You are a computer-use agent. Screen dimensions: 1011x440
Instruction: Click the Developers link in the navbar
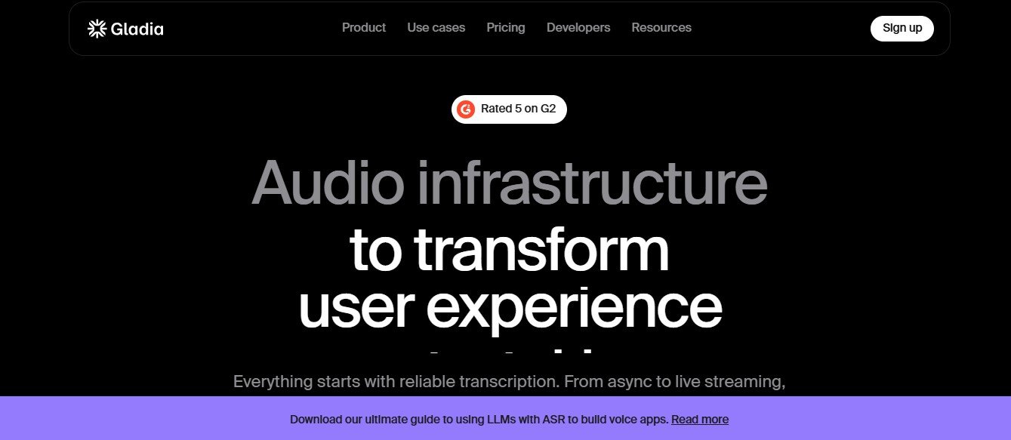click(578, 28)
